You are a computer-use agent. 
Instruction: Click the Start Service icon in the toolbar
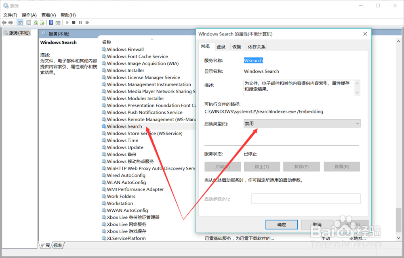click(x=67, y=22)
